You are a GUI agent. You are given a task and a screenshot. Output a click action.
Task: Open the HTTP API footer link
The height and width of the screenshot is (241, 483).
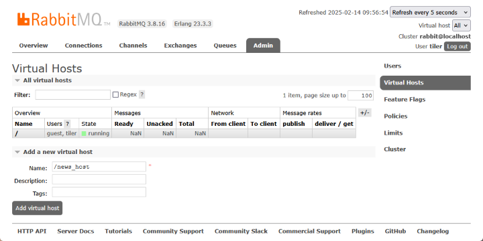tap(32, 231)
